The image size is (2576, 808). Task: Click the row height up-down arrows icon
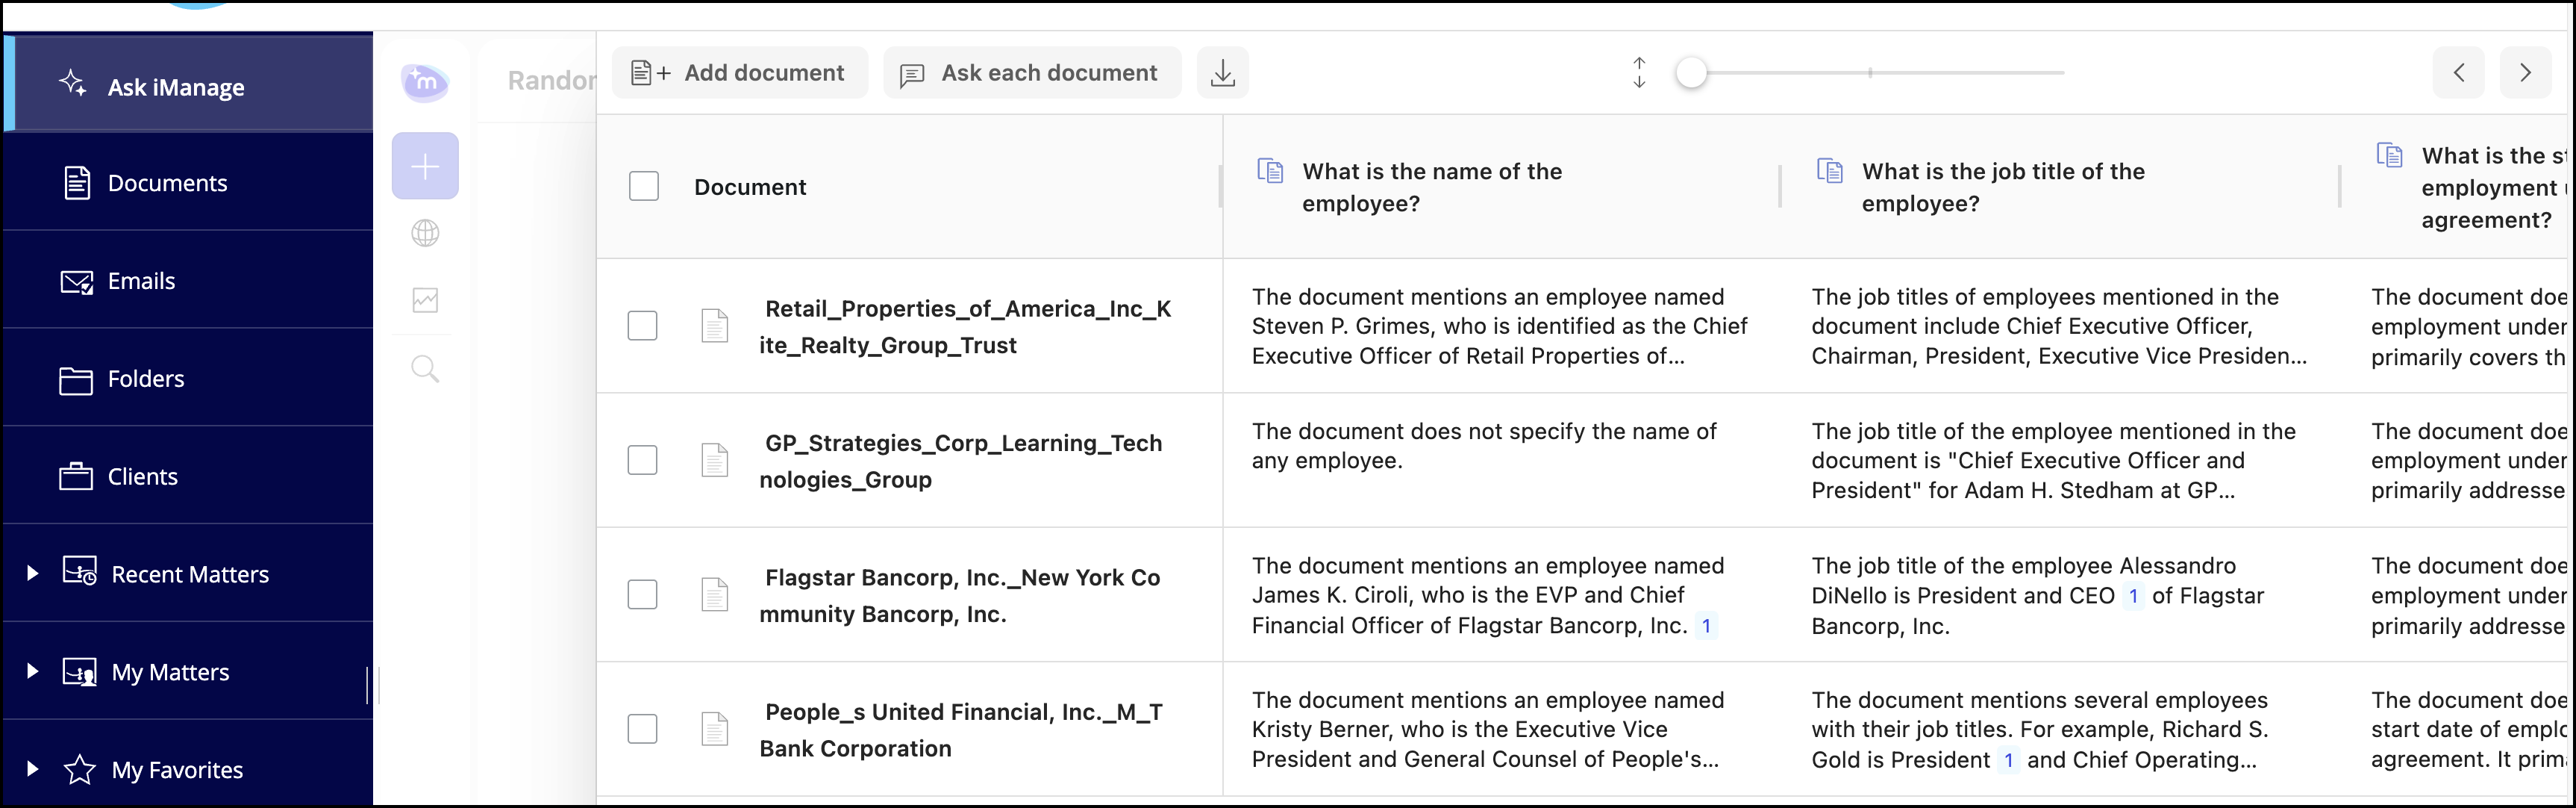(x=1639, y=73)
